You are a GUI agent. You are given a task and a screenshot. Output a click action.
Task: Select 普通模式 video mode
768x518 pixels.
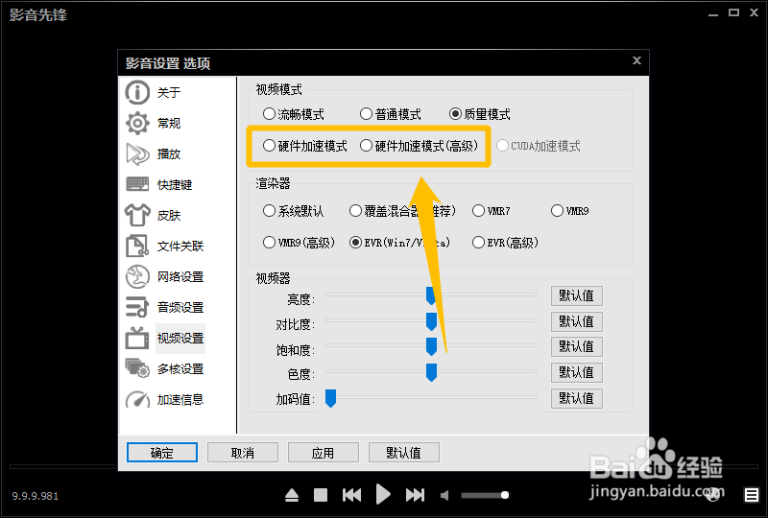point(391,114)
